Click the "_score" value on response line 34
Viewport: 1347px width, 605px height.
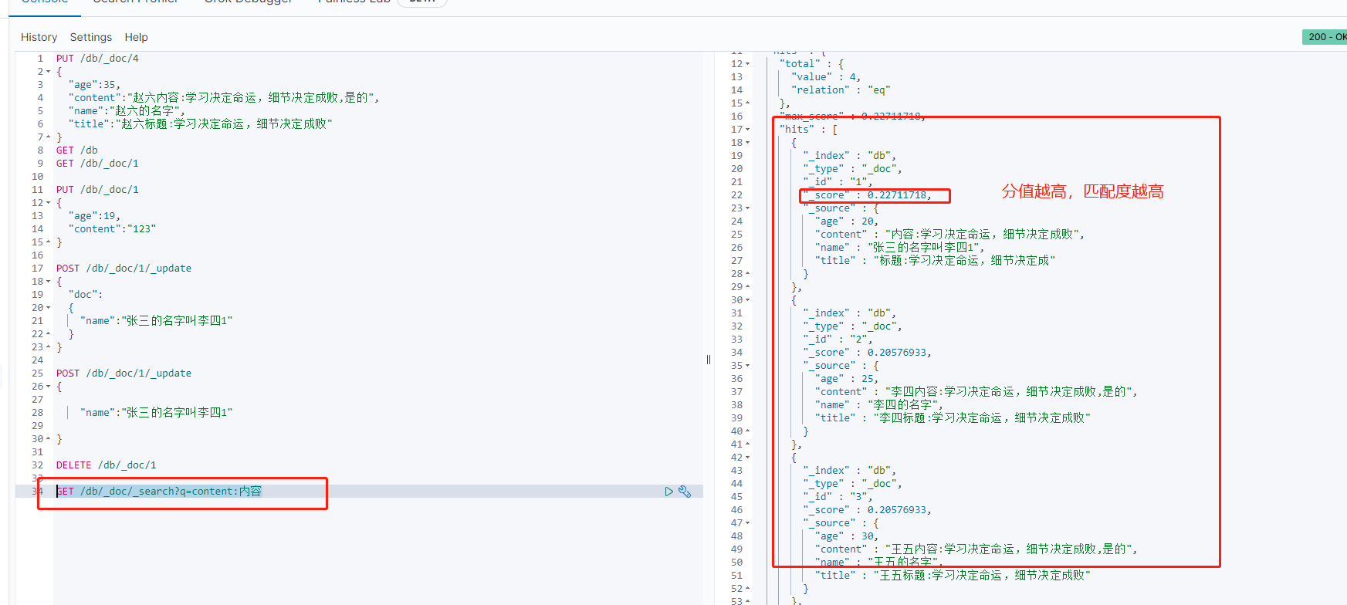coord(899,353)
